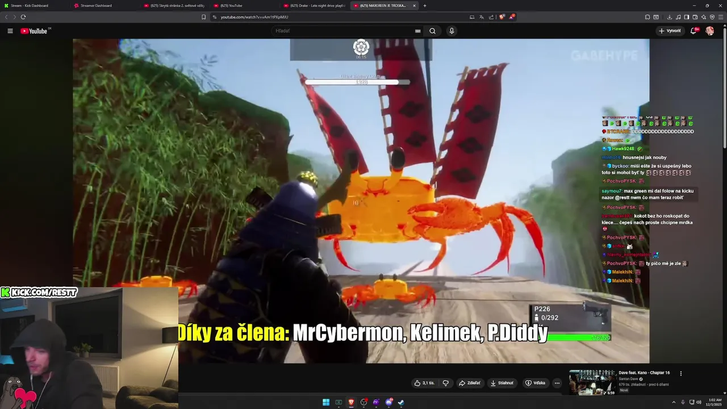Image resolution: width=727 pixels, height=409 pixels.
Task: Open Steam in the taskbar
Action: point(401,402)
